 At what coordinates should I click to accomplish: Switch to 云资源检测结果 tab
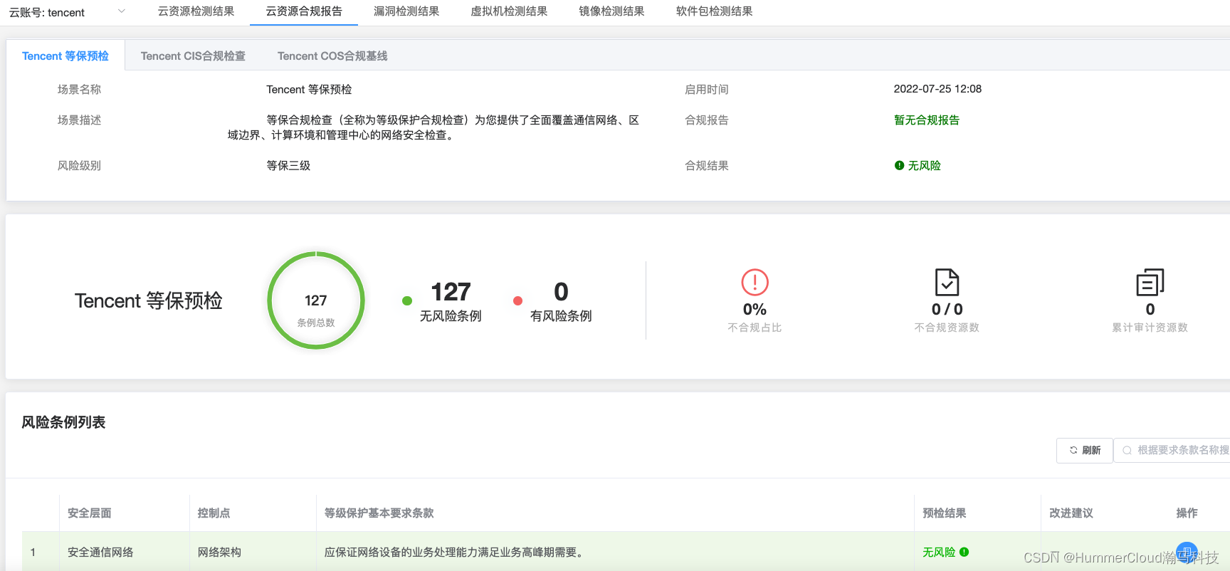pos(196,11)
